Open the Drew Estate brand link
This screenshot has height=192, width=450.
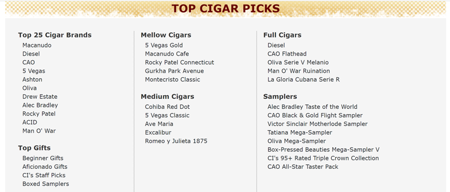(40, 97)
